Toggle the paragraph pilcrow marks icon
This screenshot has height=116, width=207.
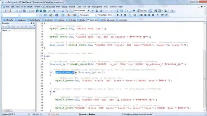(x=158, y=15)
